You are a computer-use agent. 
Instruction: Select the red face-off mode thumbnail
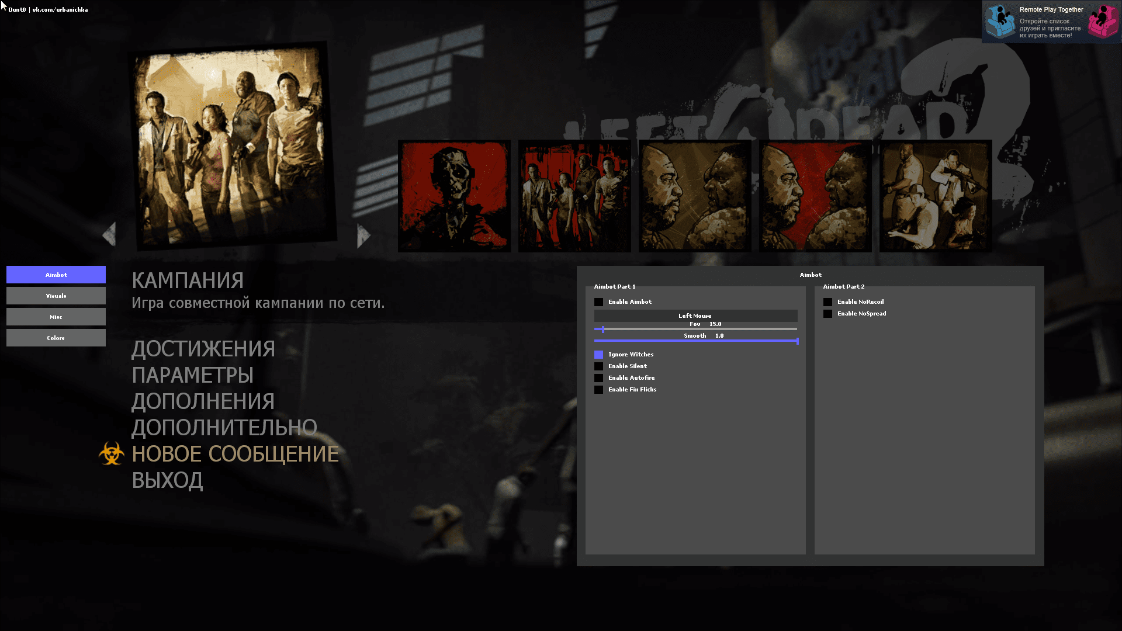(x=815, y=196)
